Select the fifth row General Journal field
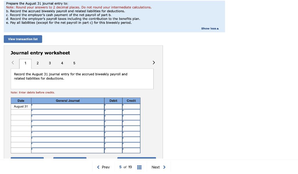Screen dimensions: 298x174 click(x=68, y=129)
